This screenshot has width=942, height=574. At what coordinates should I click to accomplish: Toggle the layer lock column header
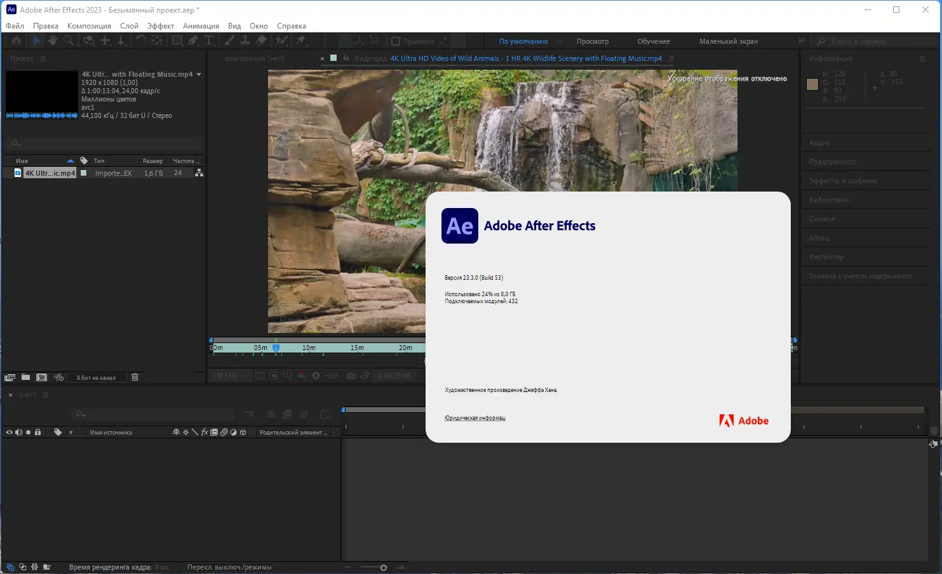[38, 432]
